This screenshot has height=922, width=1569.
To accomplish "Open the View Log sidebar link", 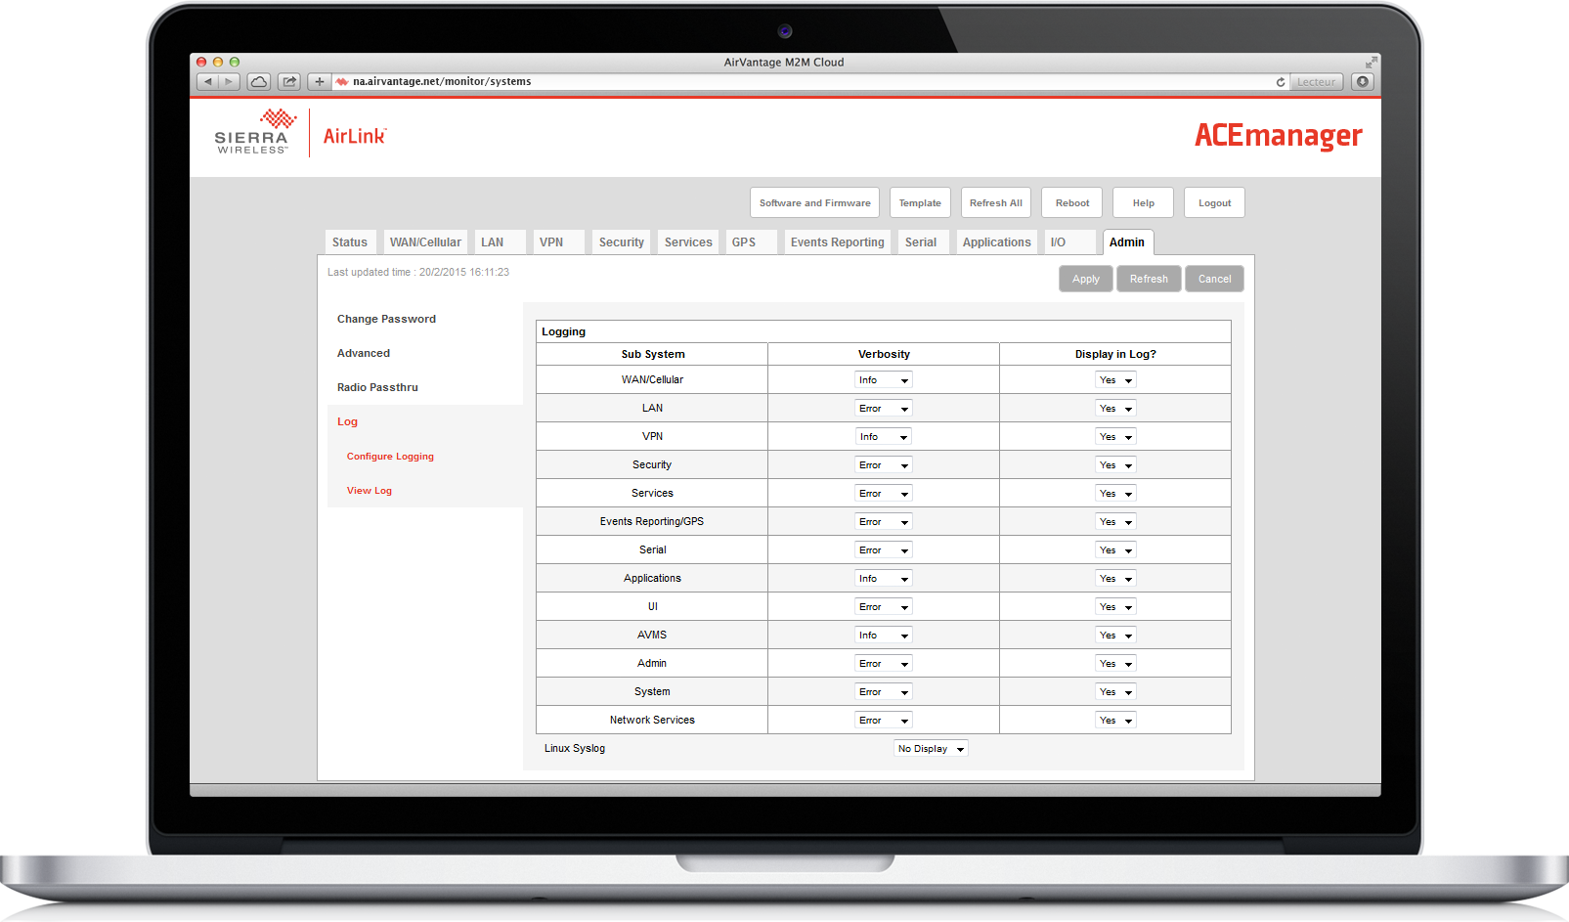I will click(x=370, y=491).
